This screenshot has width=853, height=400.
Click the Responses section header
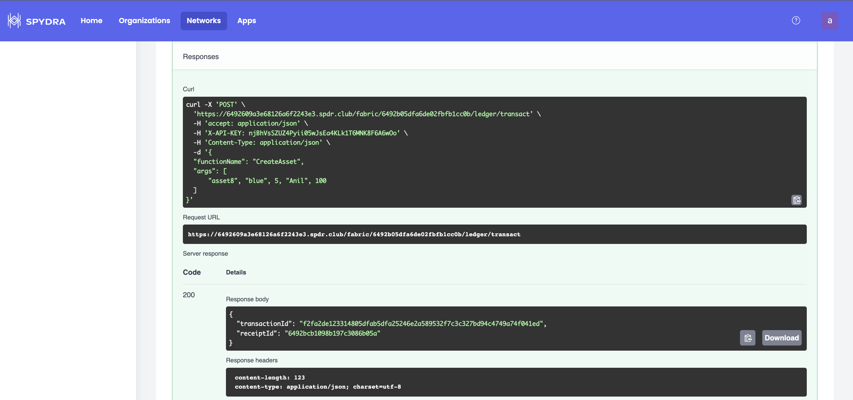tap(201, 56)
